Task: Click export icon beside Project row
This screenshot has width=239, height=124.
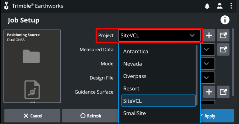Action: coord(223,35)
